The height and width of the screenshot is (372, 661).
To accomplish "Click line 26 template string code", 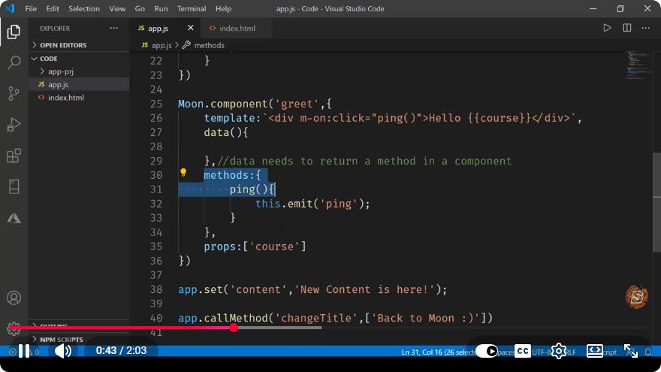I will [393, 118].
